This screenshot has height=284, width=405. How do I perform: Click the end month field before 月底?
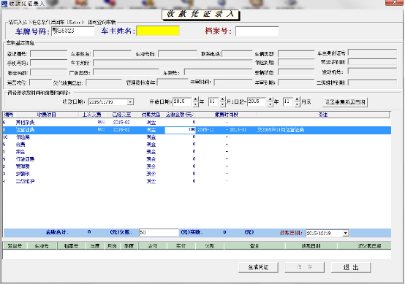pyautogui.click(x=288, y=101)
